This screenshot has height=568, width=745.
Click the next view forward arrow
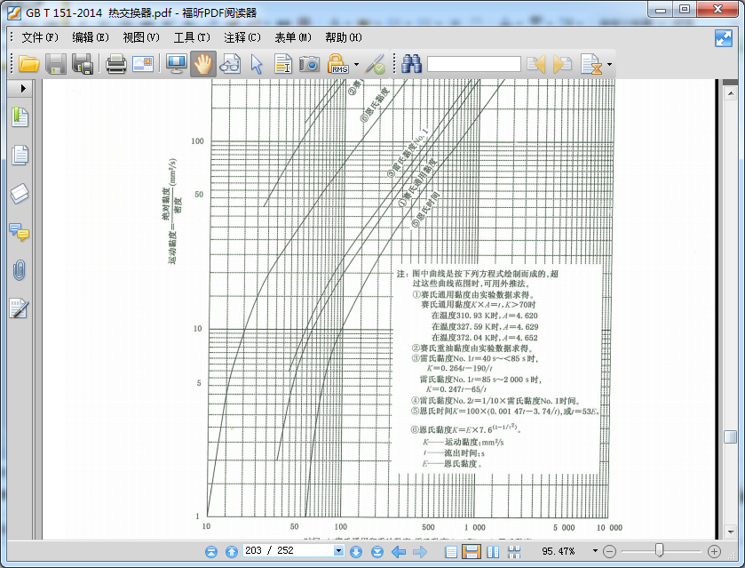click(420, 551)
